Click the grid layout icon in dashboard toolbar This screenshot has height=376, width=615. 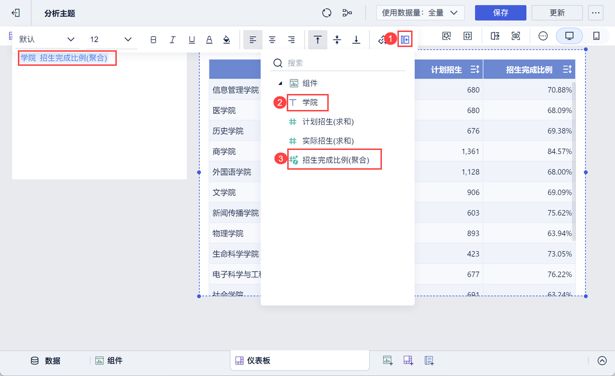tap(467, 36)
